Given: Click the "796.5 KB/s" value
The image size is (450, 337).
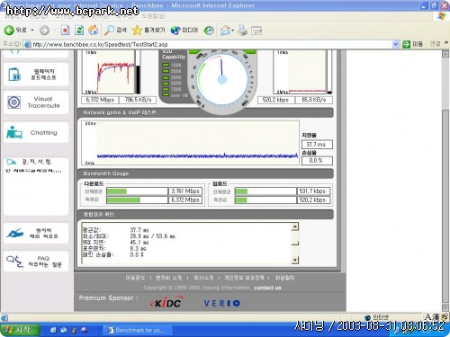Looking at the screenshot, I should pyautogui.click(x=138, y=100).
